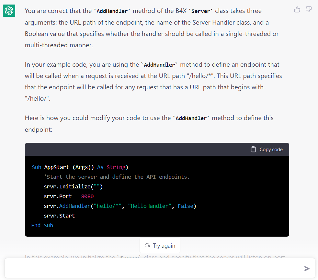
Task: Click the End Sub statement in the code
Action: pyautogui.click(x=42, y=225)
